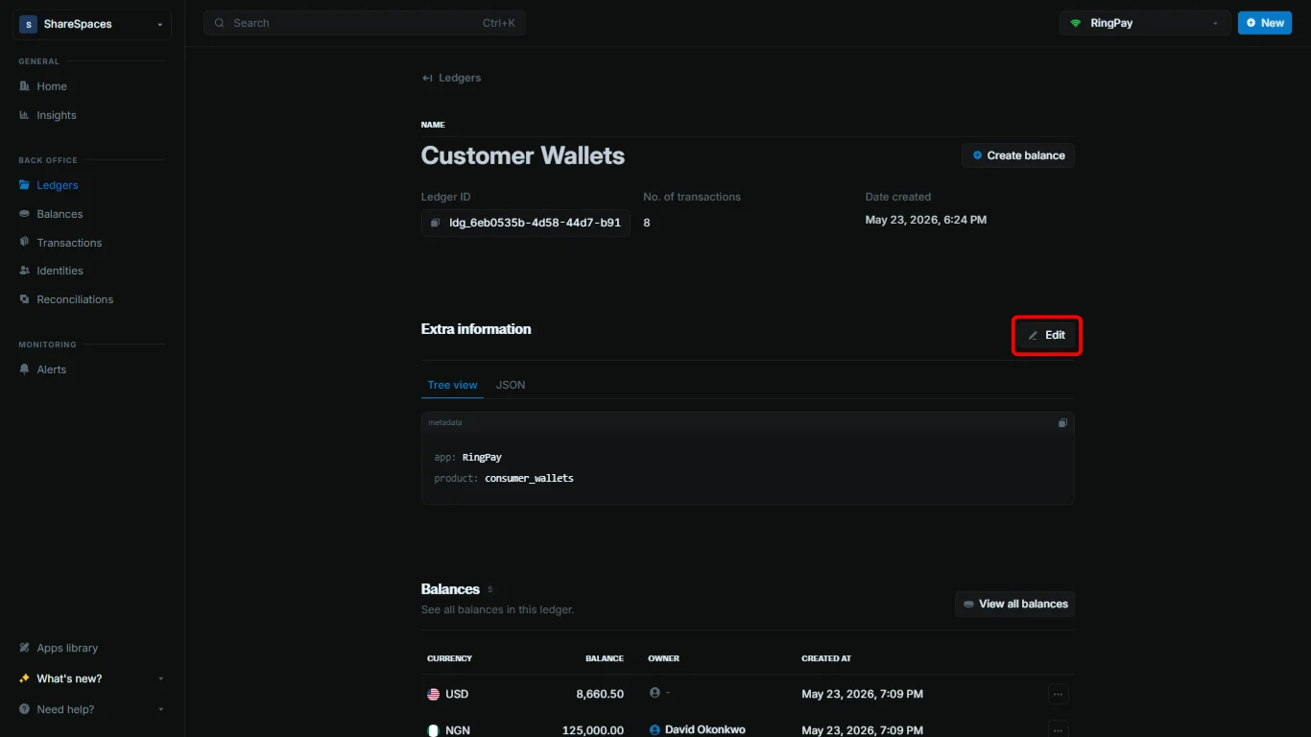Navigate to Transactions in the sidebar

69,243
